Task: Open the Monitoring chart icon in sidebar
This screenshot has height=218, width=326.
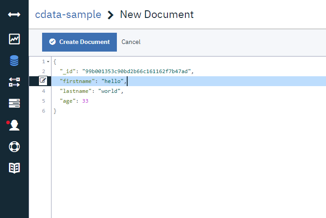Action: coord(14,39)
